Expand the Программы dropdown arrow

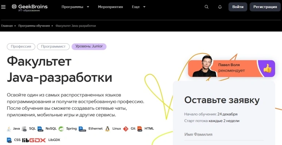tap(88, 7)
